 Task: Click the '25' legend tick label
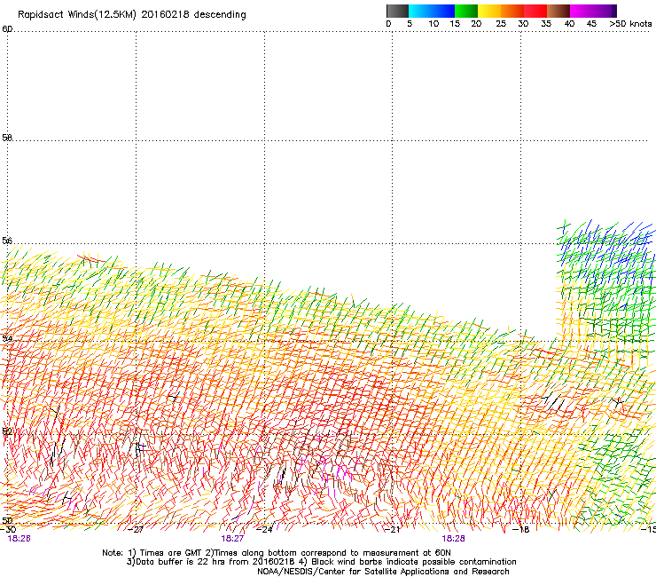[x=501, y=24]
